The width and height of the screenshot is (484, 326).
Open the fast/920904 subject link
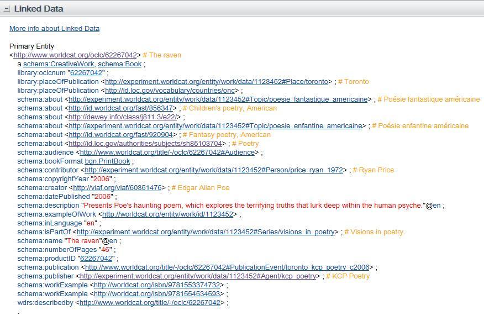click(x=120, y=135)
